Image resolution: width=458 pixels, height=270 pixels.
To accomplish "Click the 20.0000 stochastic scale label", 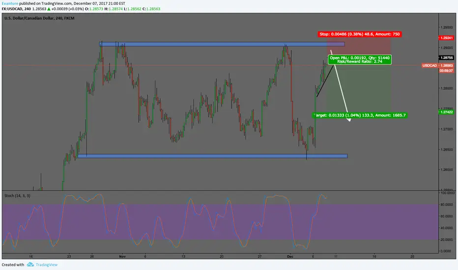I will pyautogui.click(x=448, y=240).
